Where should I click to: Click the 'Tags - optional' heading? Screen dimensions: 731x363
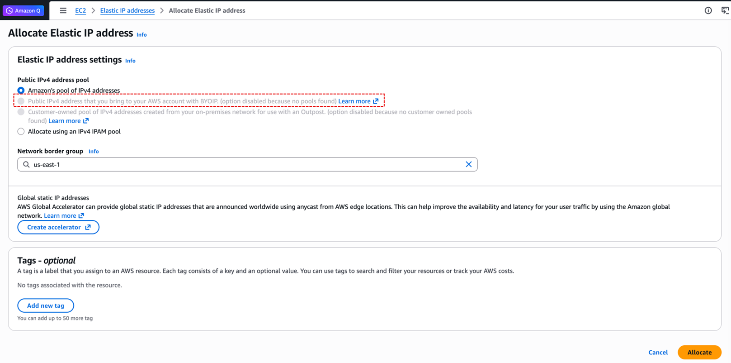[46, 260]
